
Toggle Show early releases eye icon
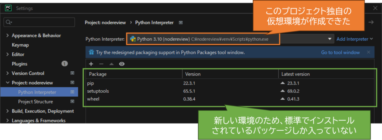pos(122,64)
